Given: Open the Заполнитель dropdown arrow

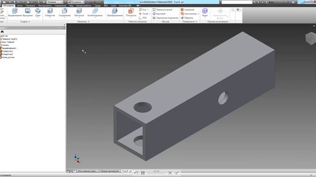Looking at the screenshot, I should pos(198,14).
